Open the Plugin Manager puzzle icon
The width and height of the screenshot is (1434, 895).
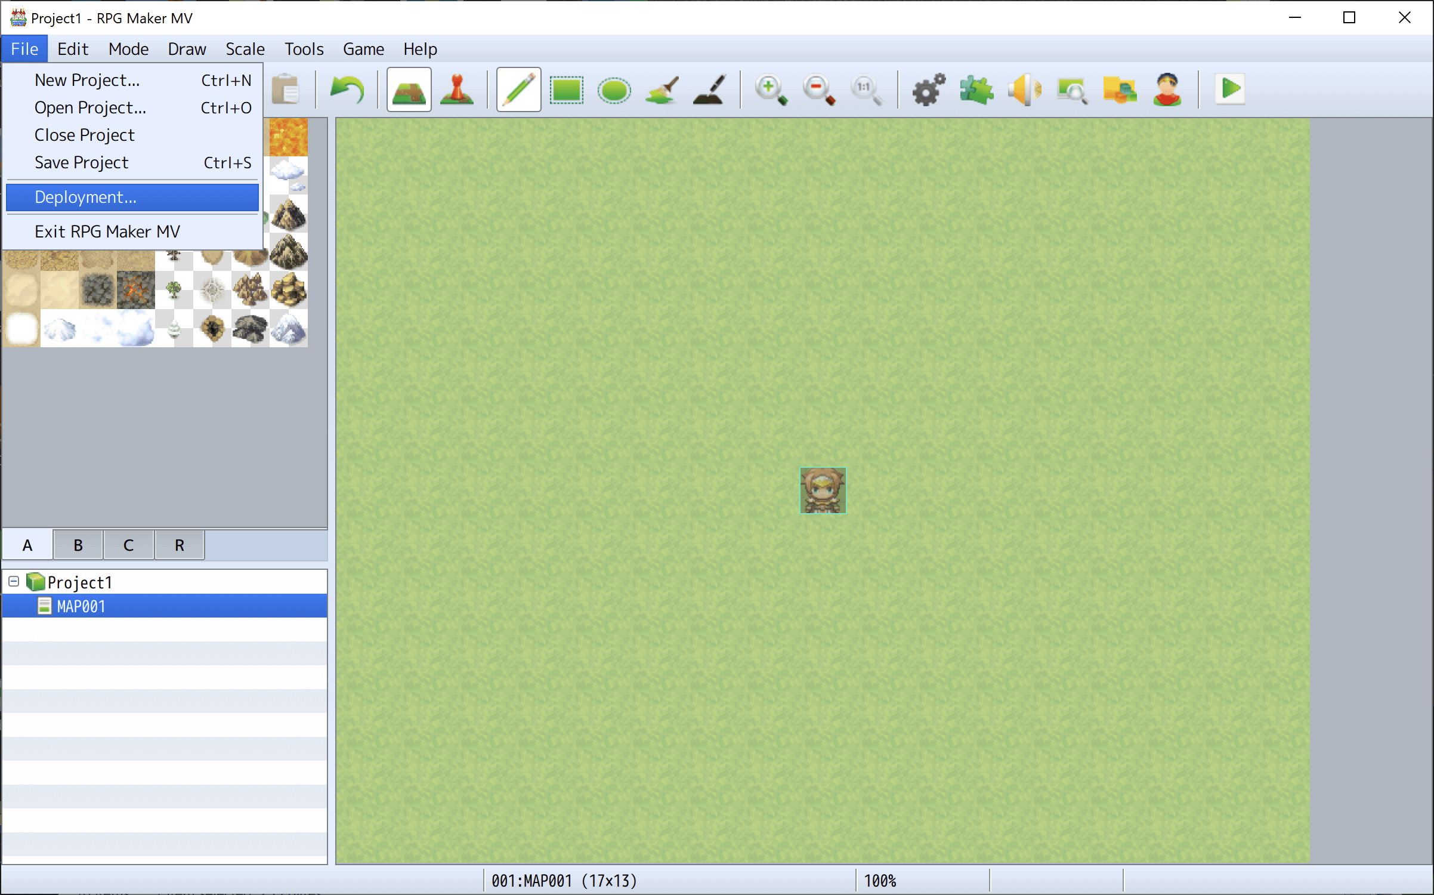click(976, 90)
